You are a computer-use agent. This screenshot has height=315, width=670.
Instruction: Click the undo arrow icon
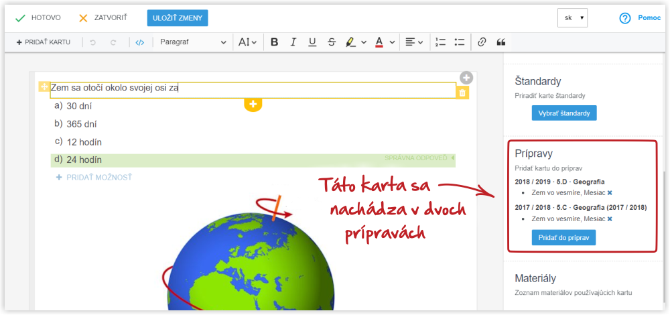(x=92, y=42)
